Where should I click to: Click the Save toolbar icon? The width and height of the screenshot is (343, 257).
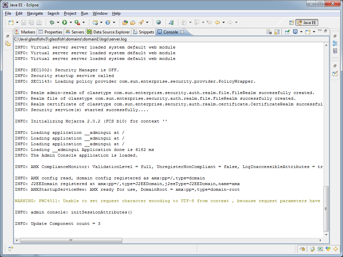[24, 22]
